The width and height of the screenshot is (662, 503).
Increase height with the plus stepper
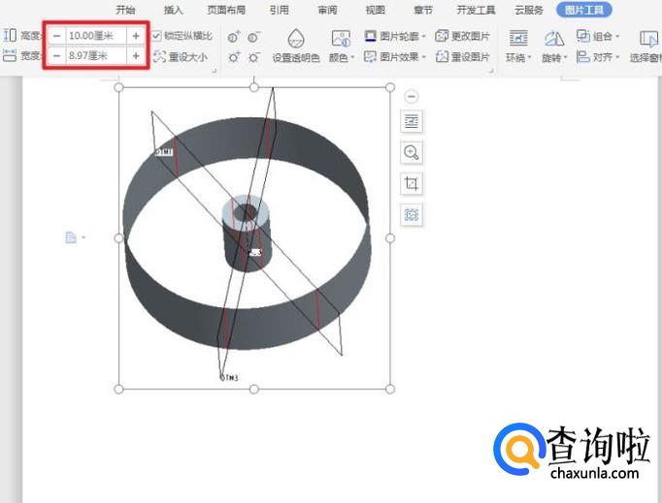coord(135,36)
